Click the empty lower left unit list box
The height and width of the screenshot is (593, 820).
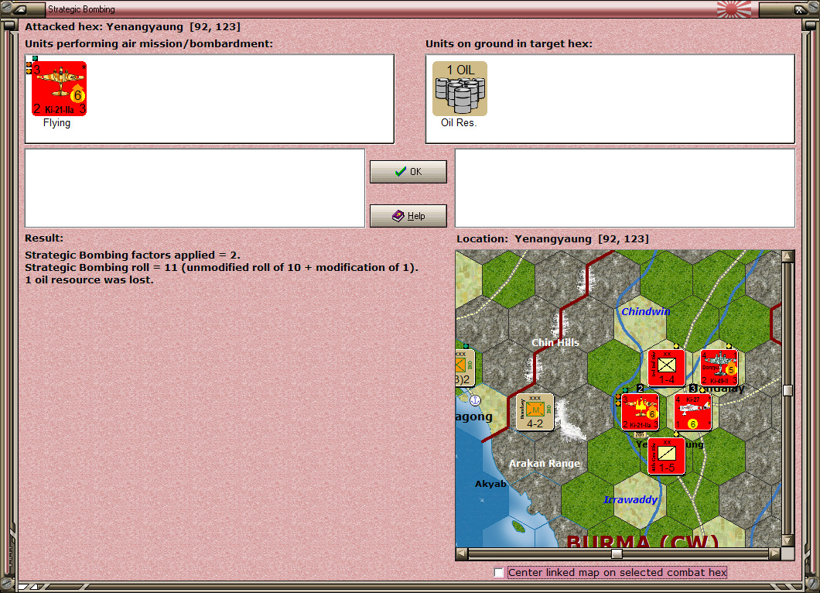tap(195, 188)
